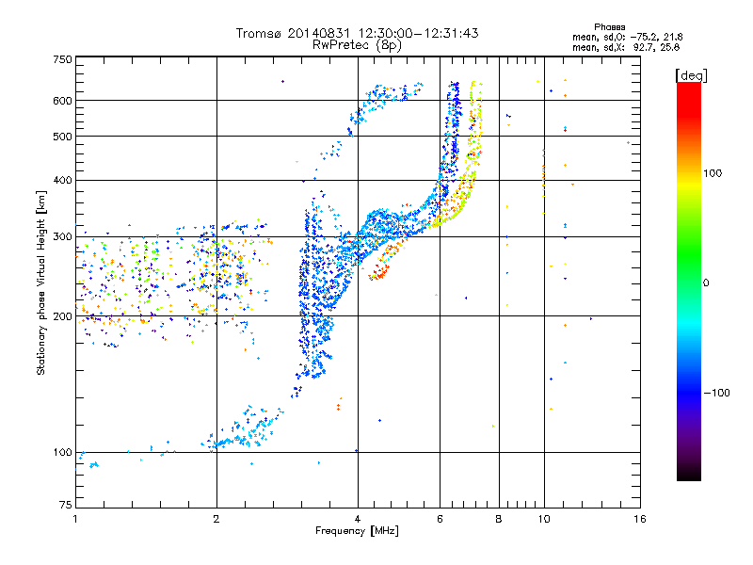Click the red-orange echo cluster near 4.5 MHz

click(x=380, y=269)
